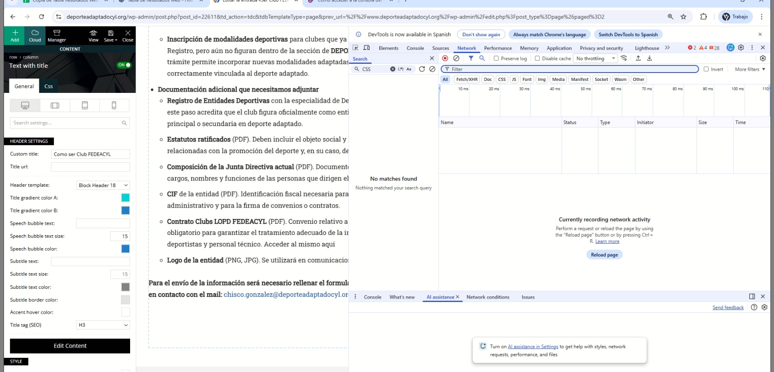Open the Cloud library icon
This screenshot has width=774, height=372.
[35, 35]
